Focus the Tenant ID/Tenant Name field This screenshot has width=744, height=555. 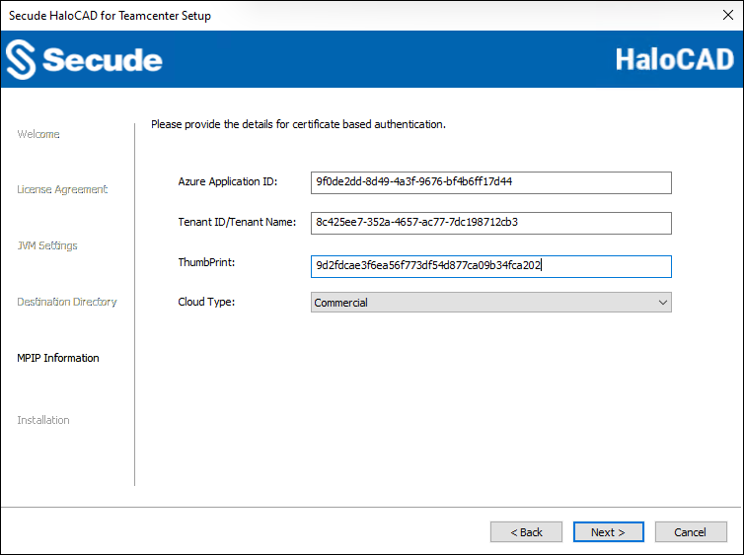(491, 223)
